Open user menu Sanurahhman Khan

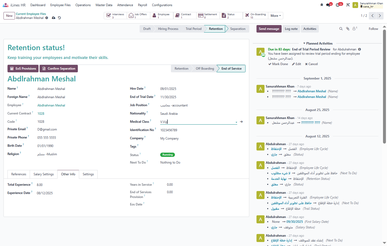pyautogui.click(x=368, y=5)
